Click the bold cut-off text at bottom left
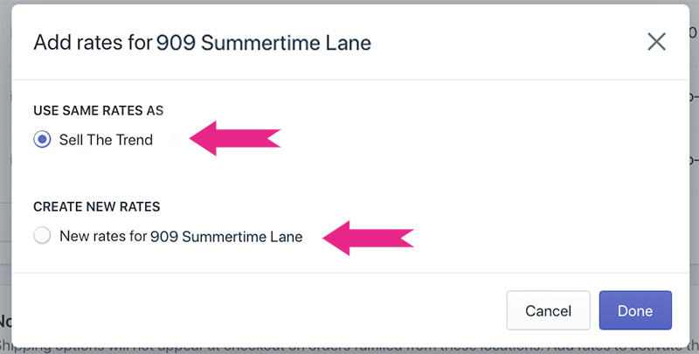699x354 pixels. tap(4, 322)
